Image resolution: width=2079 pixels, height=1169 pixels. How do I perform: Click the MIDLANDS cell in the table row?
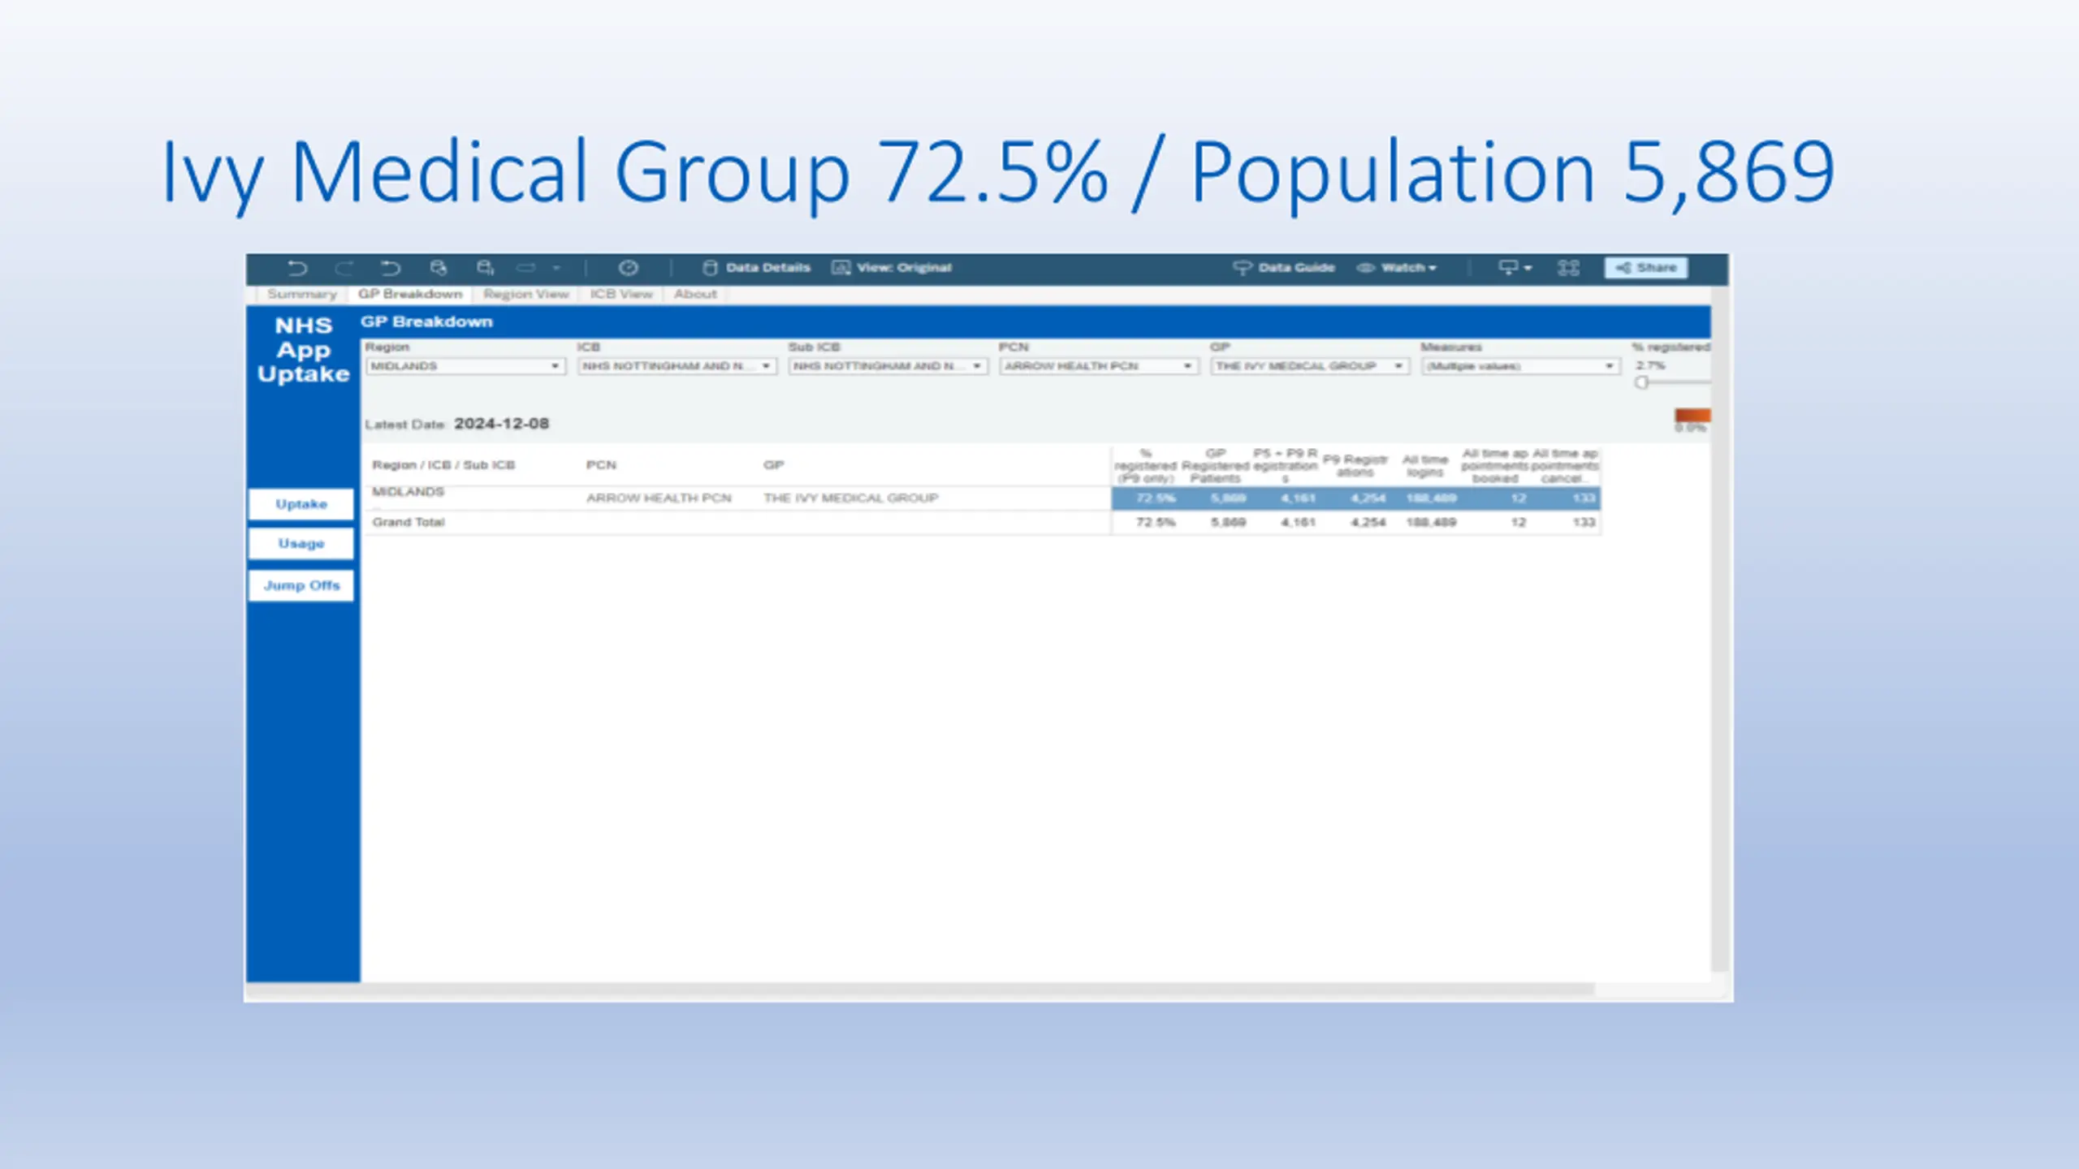[408, 492]
